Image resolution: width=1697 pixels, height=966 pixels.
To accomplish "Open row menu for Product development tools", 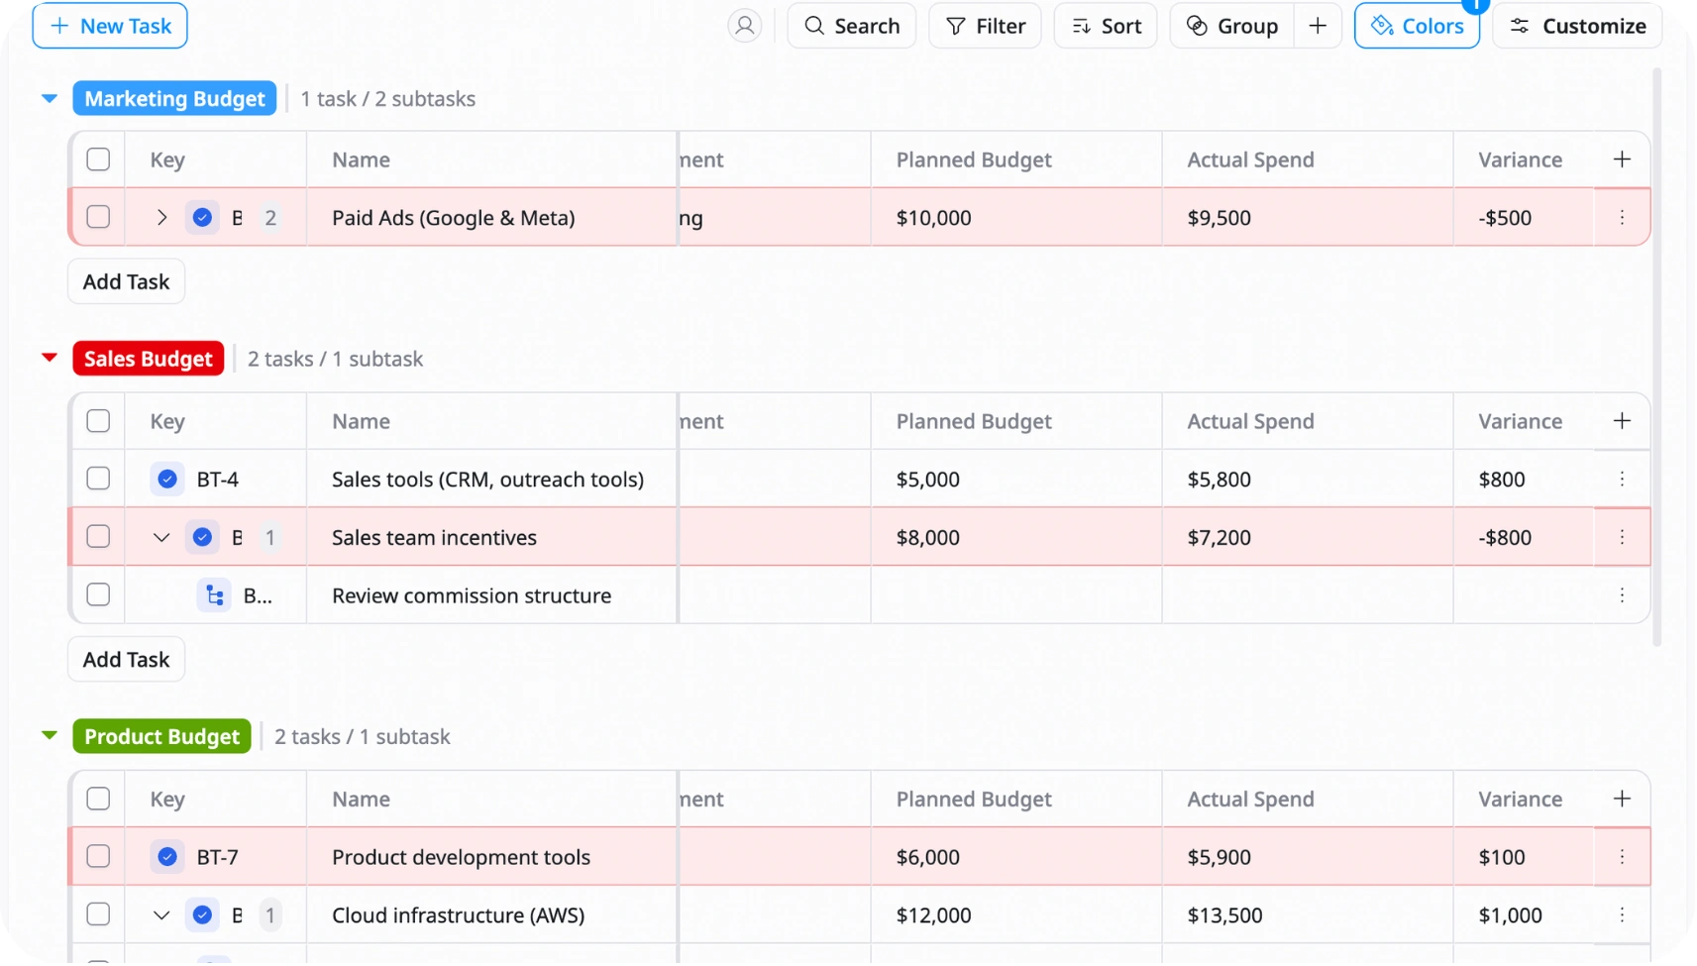I will click(x=1622, y=856).
